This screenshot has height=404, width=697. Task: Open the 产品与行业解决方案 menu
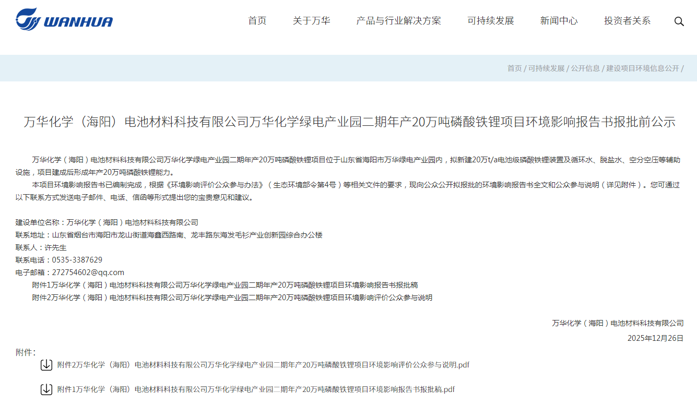point(399,21)
